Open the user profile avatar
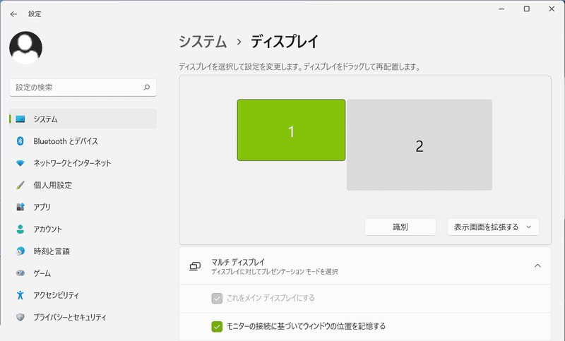This screenshot has width=565, height=341. tap(25, 47)
